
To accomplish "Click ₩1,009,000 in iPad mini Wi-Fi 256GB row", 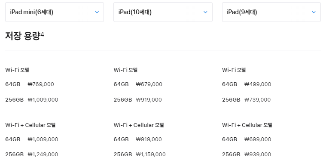I will click(x=43, y=99).
